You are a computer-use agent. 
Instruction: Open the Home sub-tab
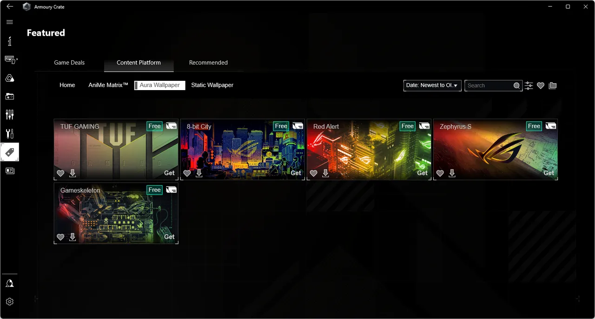pyautogui.click(x=67, y=85)
